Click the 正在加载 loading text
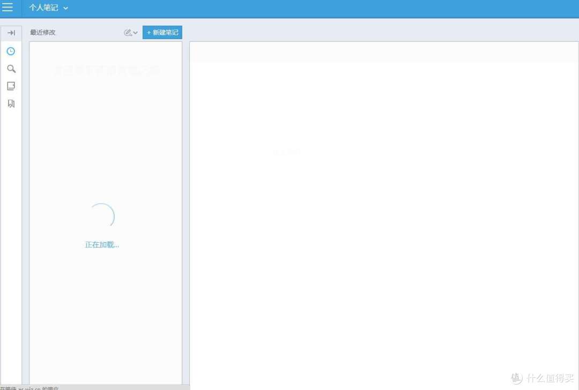The width and height of the screenshot is (579, 390). [102, 245]
